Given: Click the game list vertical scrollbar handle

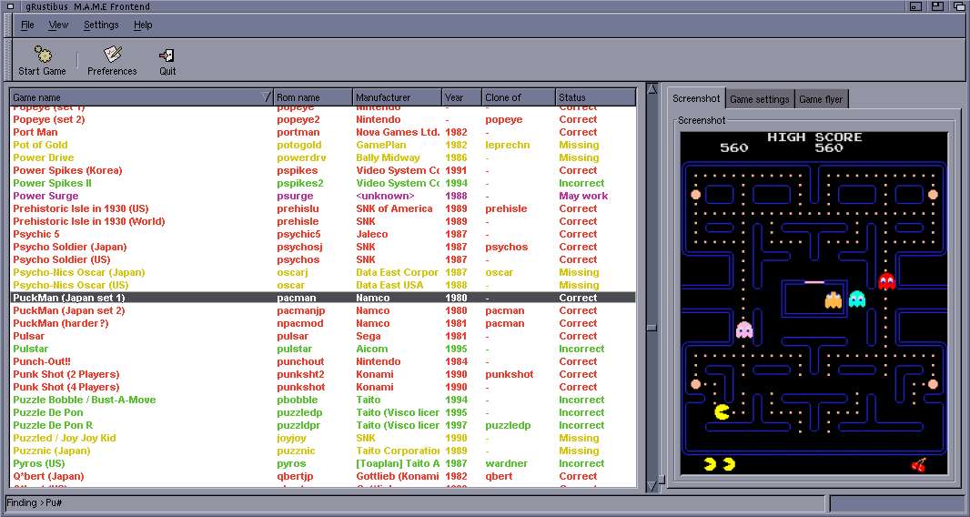Looking at the screenshot, I should [651, 327].
